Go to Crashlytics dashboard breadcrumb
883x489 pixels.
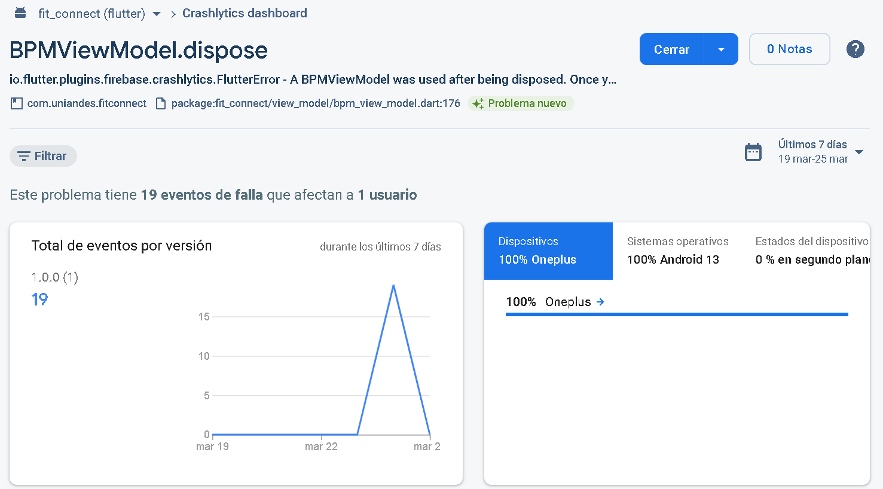pos(245,13)
